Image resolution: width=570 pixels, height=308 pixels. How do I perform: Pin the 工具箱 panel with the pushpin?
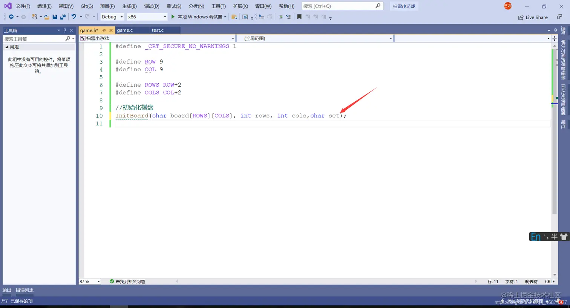pos(65,30)
